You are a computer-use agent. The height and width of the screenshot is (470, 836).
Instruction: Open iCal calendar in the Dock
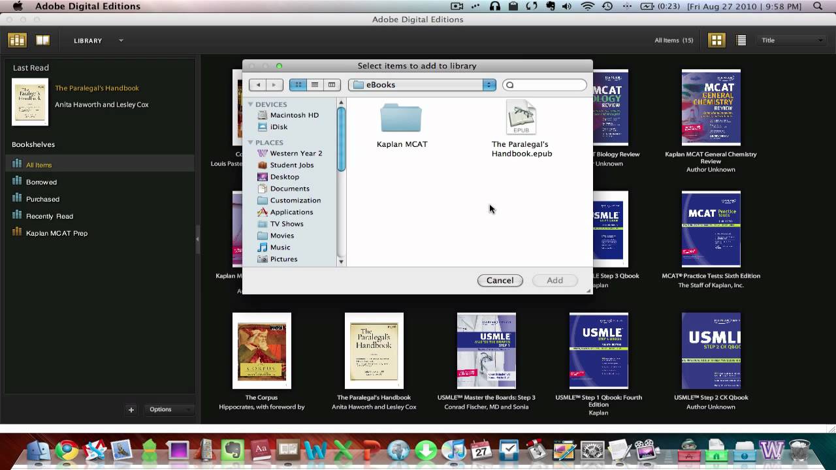click(x=481, y=451)
